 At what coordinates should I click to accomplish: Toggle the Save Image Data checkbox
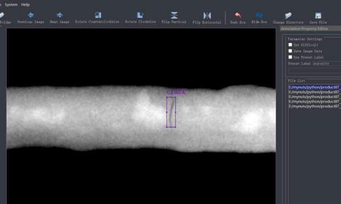[290, 51]
